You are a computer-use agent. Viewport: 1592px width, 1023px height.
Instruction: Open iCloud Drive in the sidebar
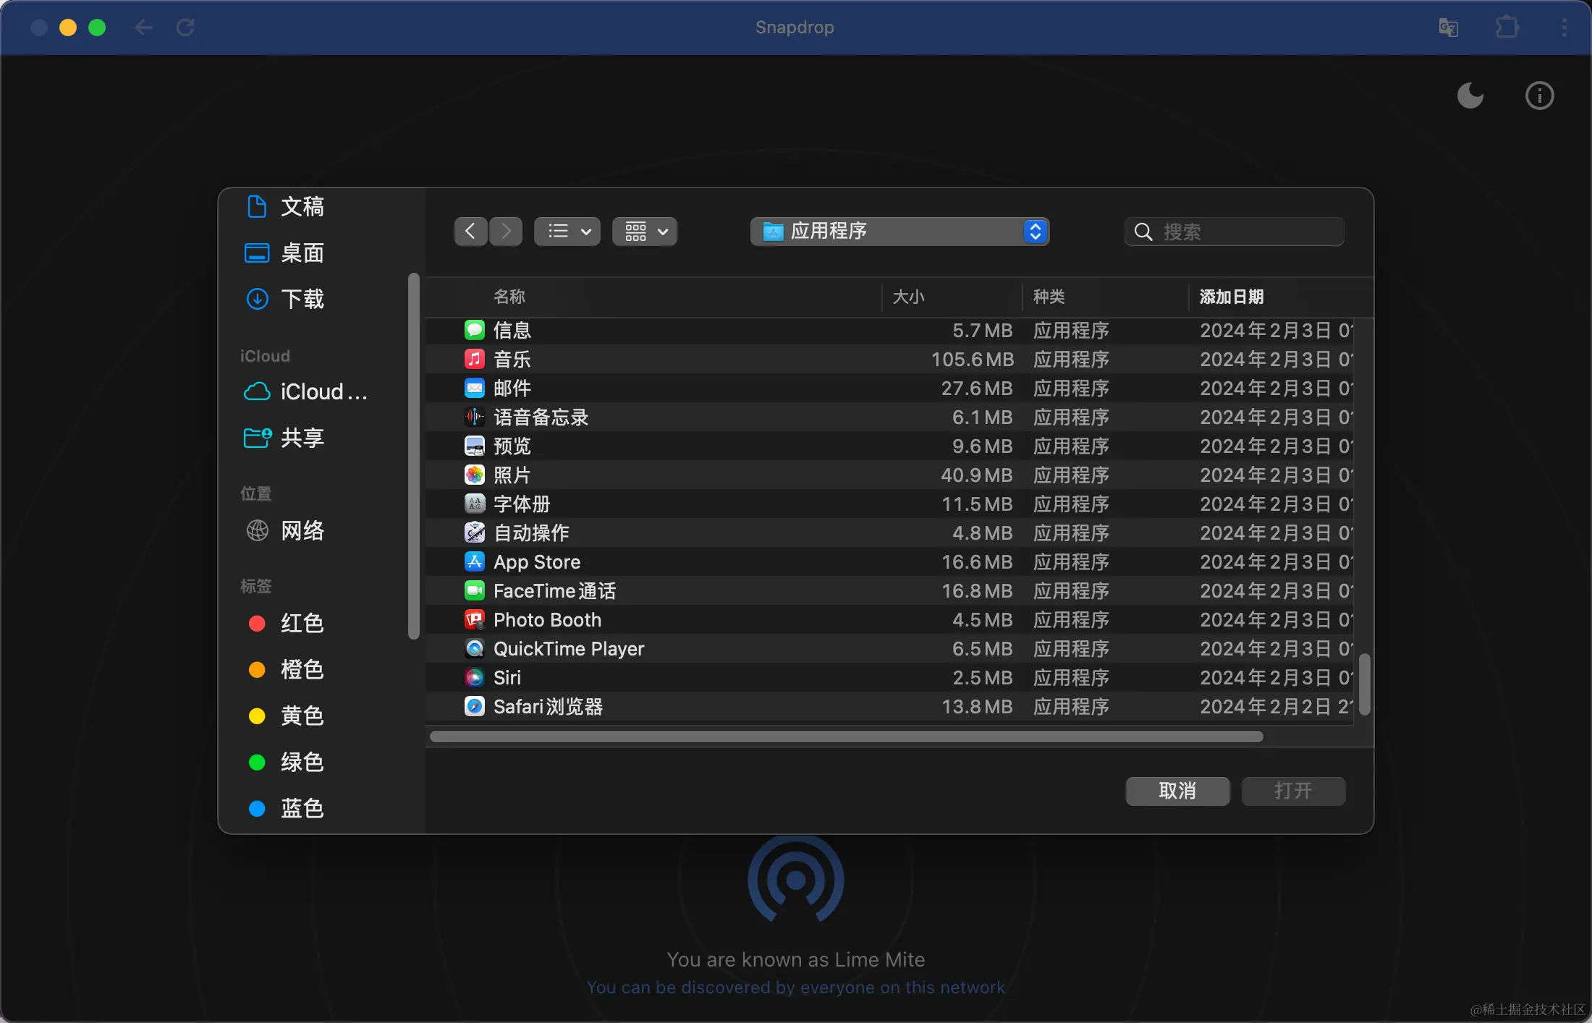click(x=323, y=391)
